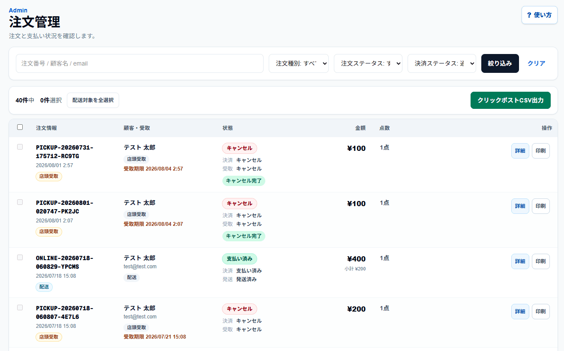The image size is (564, 351).
Task: Click the クリア link
Action: (x=537, y=63)
